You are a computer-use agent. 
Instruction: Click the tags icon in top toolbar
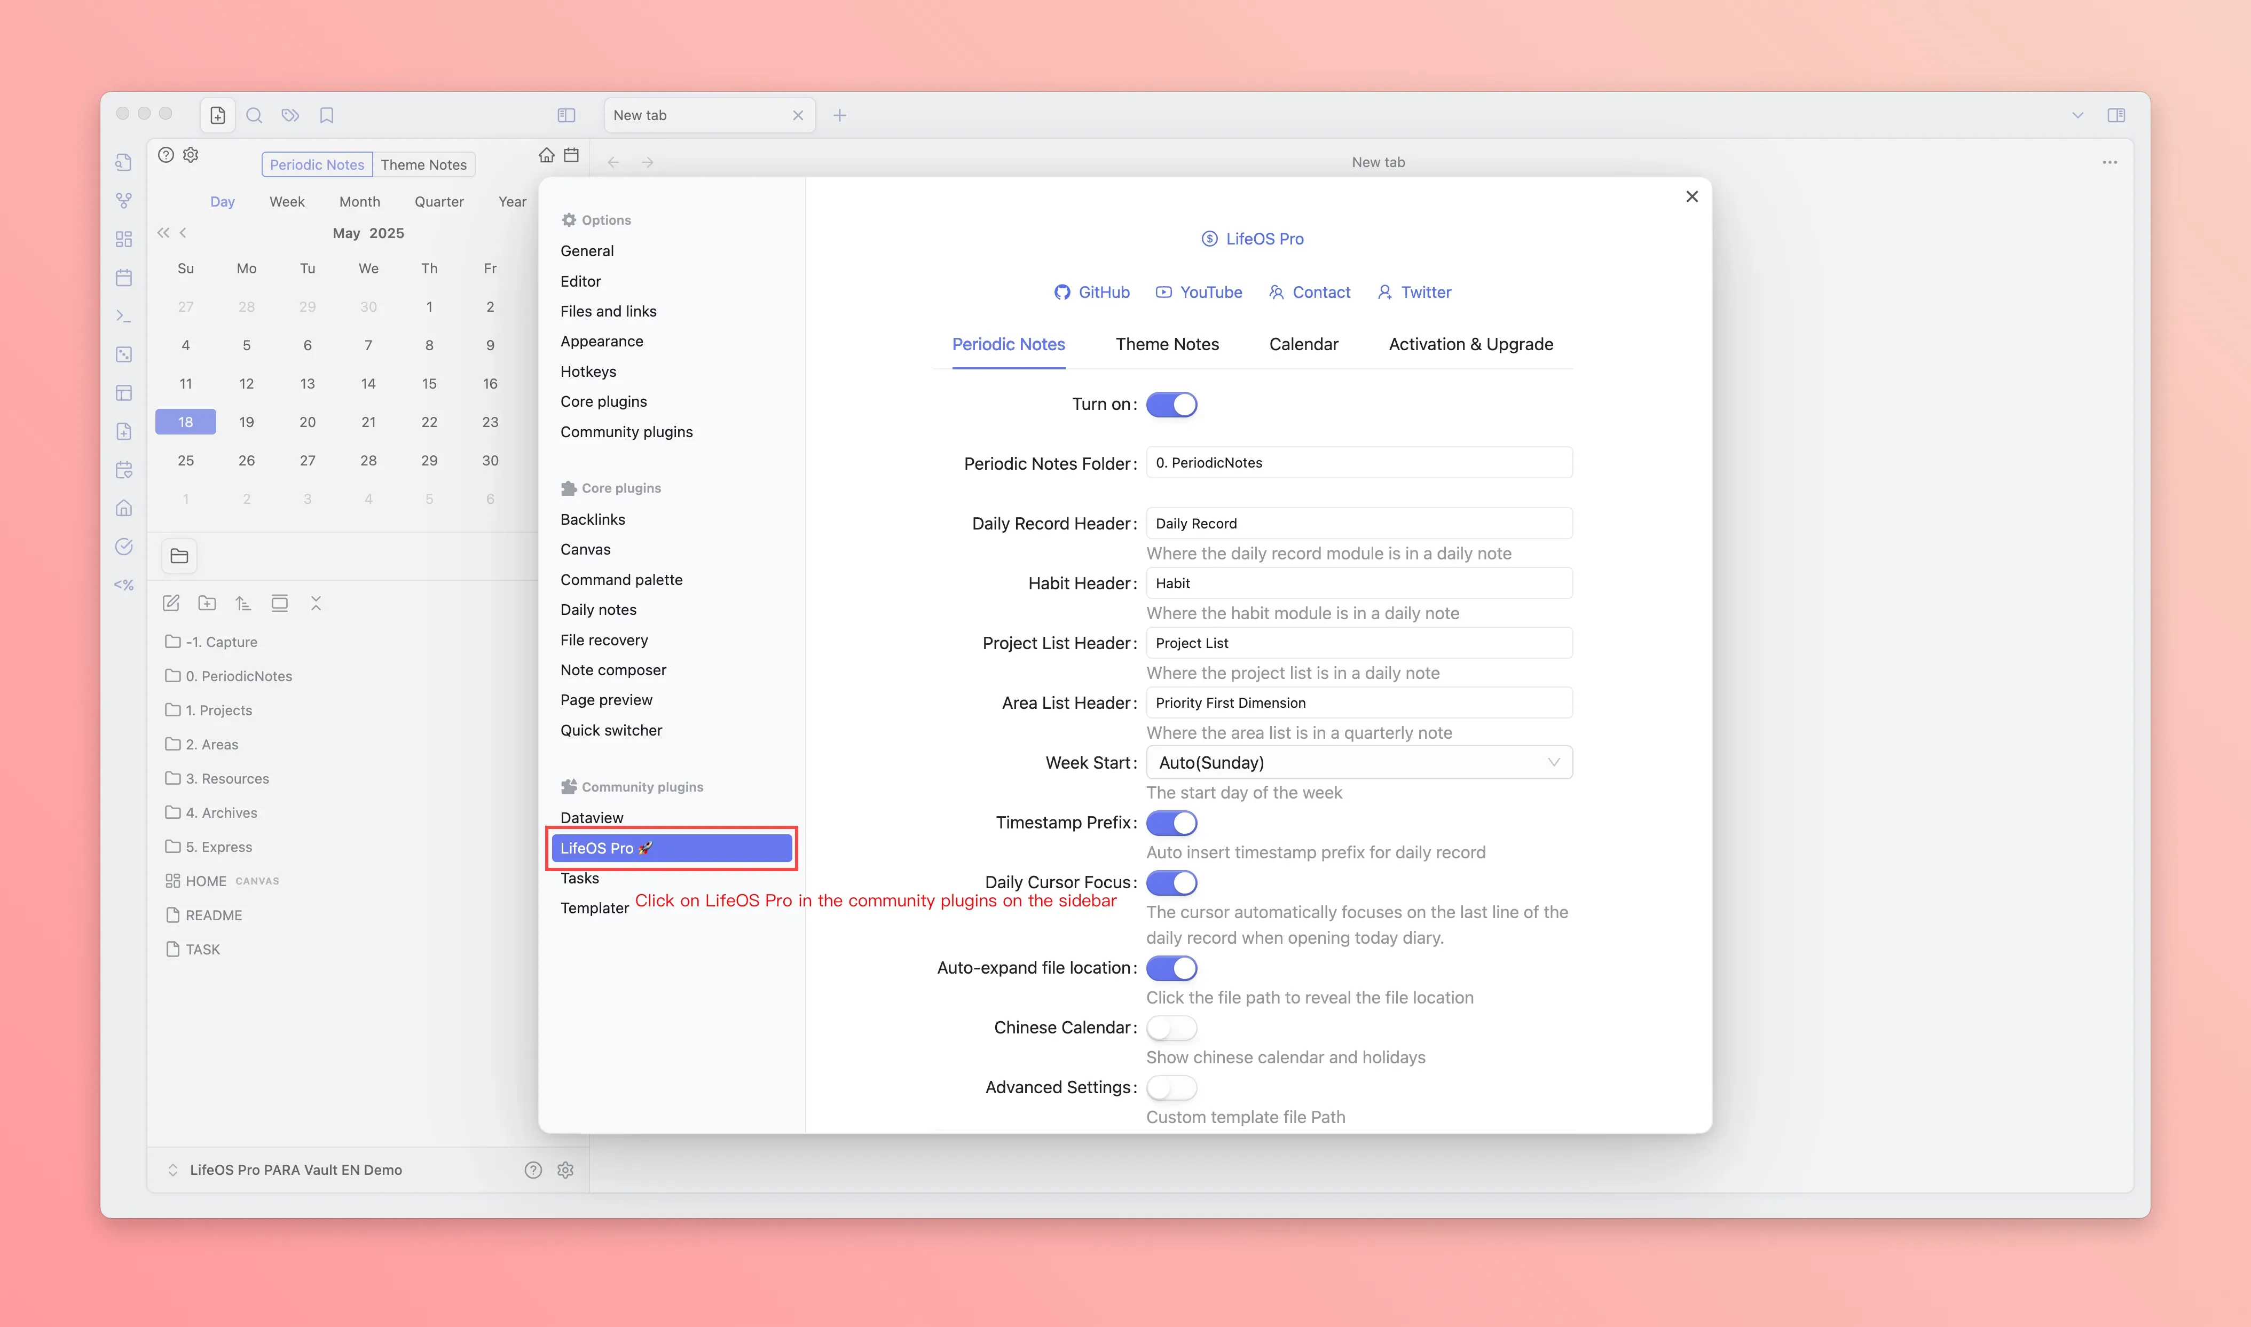pyautogui.click(x=290, y=115)
